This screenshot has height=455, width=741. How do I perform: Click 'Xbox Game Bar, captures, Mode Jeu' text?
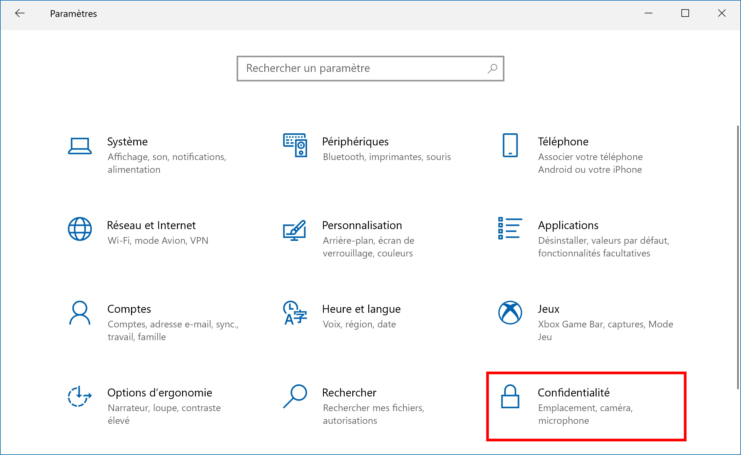605,331
